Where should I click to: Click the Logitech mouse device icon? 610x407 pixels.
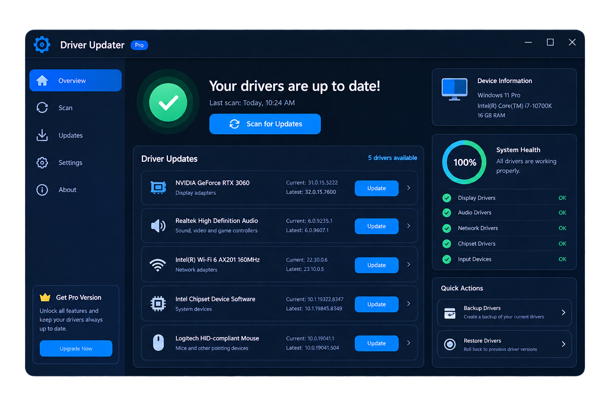click(x=158, y=343)
